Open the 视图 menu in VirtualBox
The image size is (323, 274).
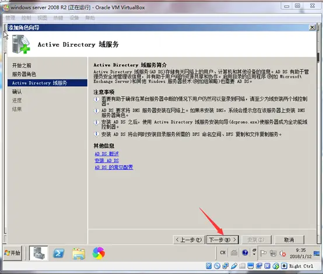(x=42, y=18)
